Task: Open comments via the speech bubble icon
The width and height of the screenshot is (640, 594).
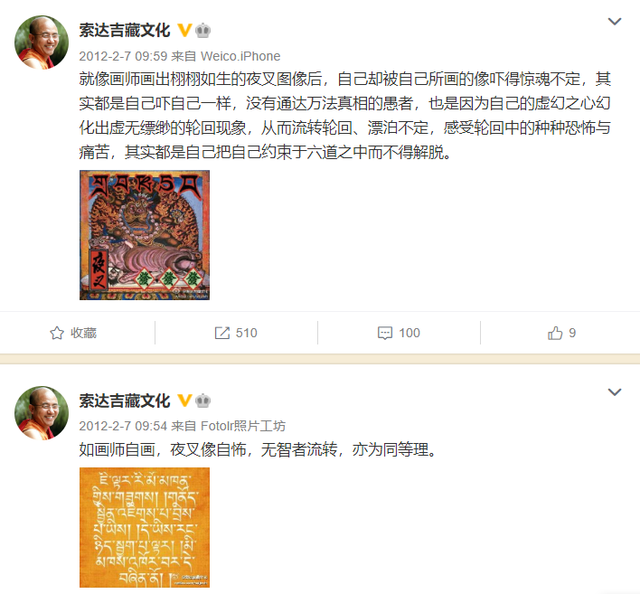Action: [x=385, y=333]
